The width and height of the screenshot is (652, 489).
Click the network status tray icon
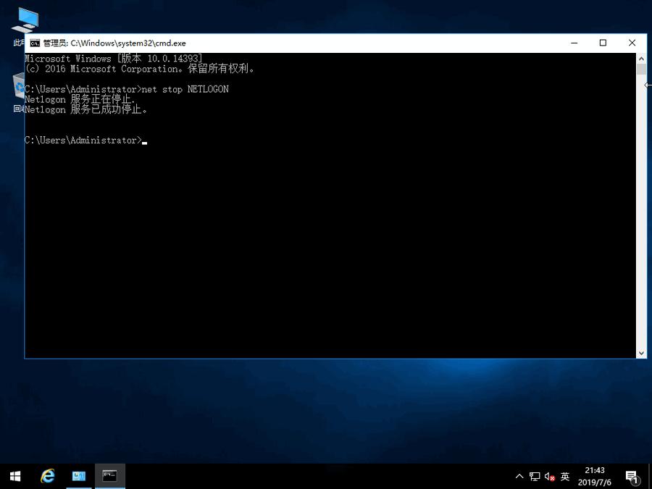click(x=535, y=476)
